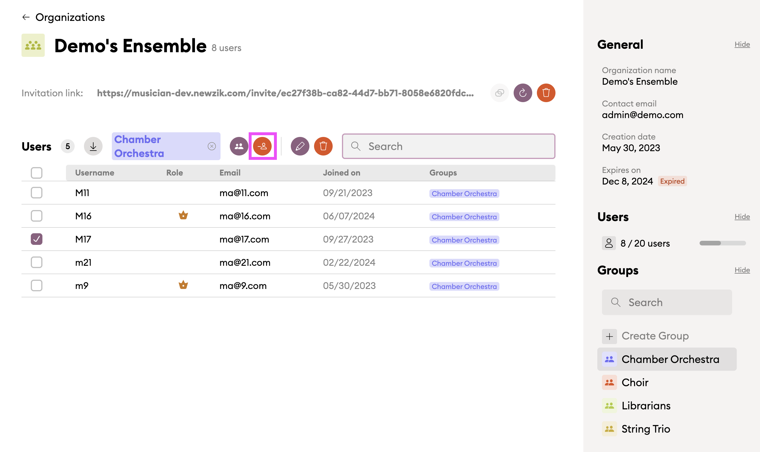The width and height of the screenshot is (760, 452).
Task: Check the M11 user checkbox
Action: point(37,193)
